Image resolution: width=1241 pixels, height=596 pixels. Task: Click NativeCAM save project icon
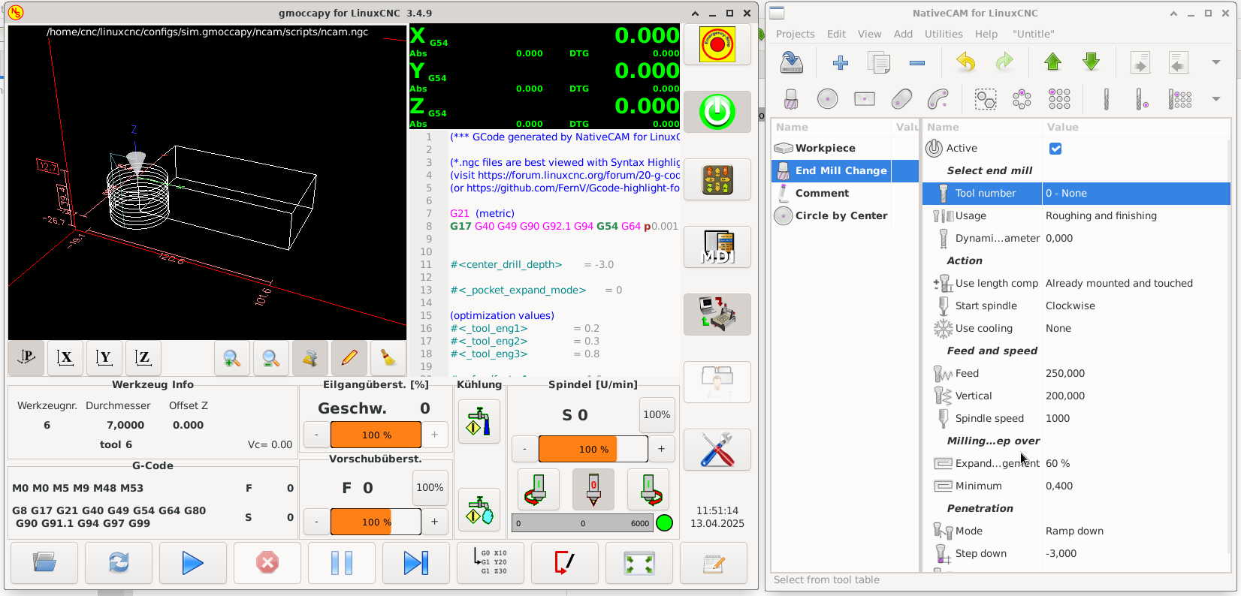pyautogui.click(x=792, y=63)
